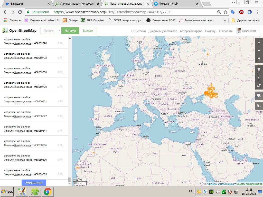Go forward in browser history
The height and width of the screenshot is (197, 263).
point(13,12)
